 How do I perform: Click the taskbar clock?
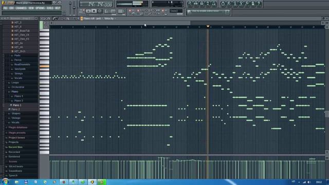pos(319,182)
